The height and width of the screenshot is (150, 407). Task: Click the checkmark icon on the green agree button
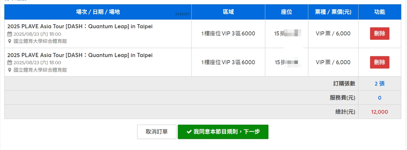pyautogui.click(x=189, y=132)
